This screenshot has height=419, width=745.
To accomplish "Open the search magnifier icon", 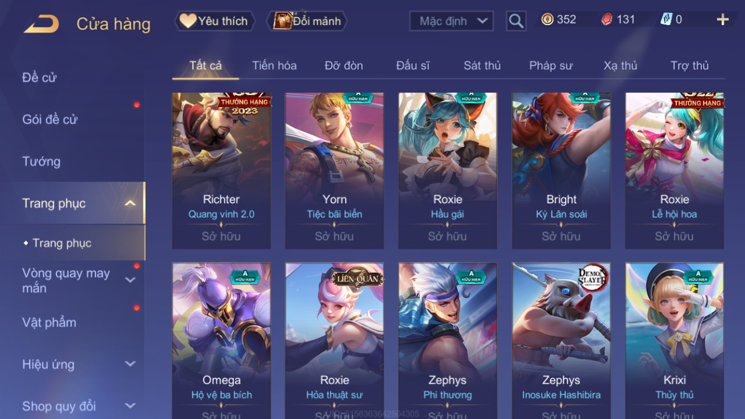I will coord(516,21).
